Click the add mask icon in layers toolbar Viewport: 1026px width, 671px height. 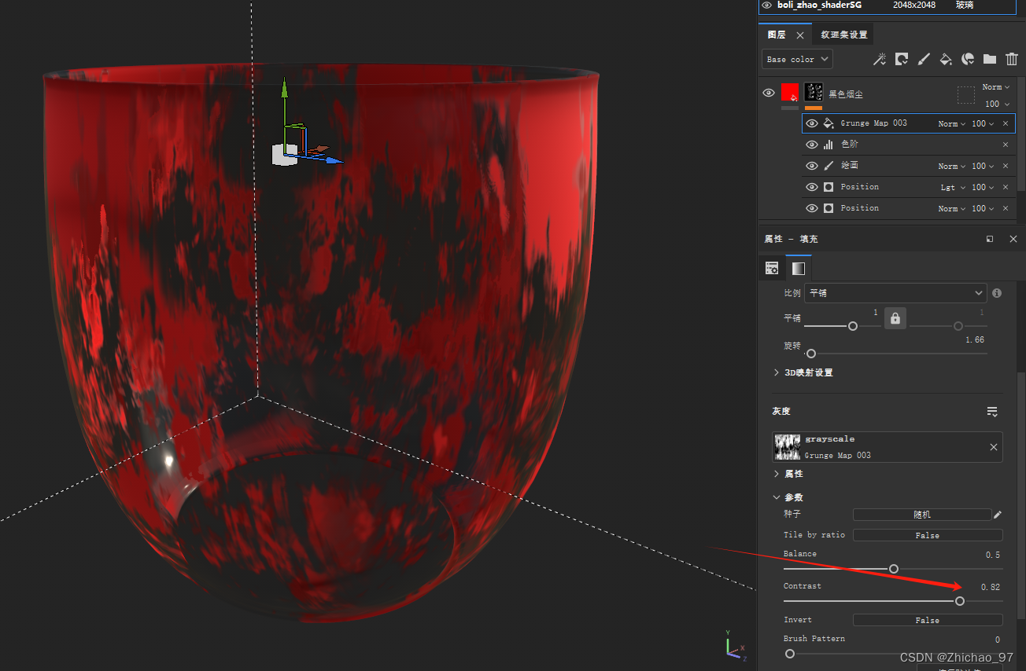pyautogui.click(x=902, y=59)
